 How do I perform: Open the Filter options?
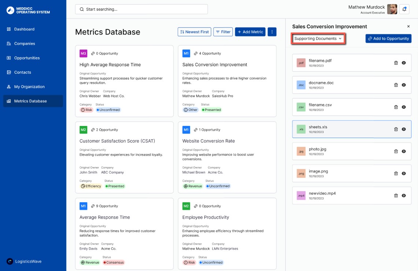tap(223, 32)
